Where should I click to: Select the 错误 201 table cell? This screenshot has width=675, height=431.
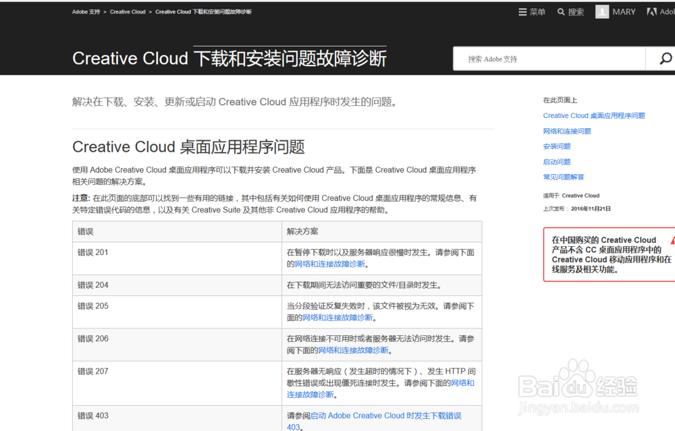[177, 258]
